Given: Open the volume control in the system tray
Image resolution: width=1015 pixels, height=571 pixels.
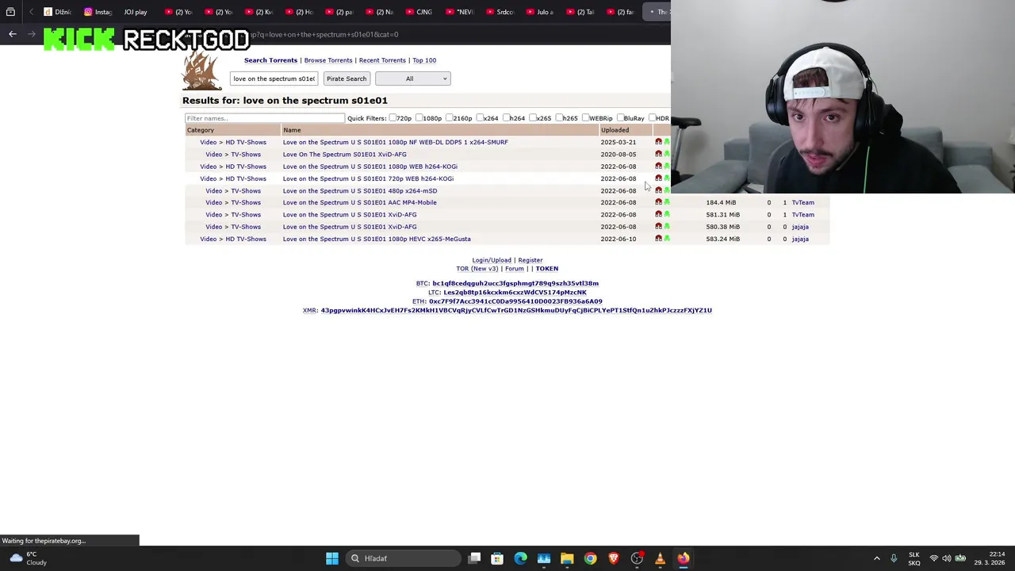Looking at the screenshot, I should pyautogui.click(x=947, y=558).
